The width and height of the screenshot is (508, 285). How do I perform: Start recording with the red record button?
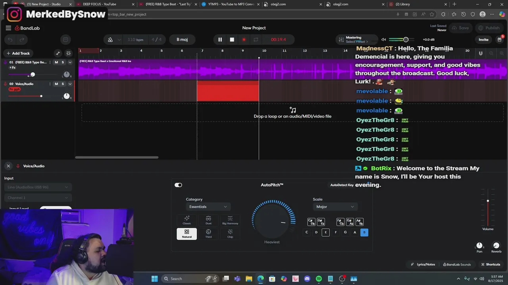pos(244,40)
